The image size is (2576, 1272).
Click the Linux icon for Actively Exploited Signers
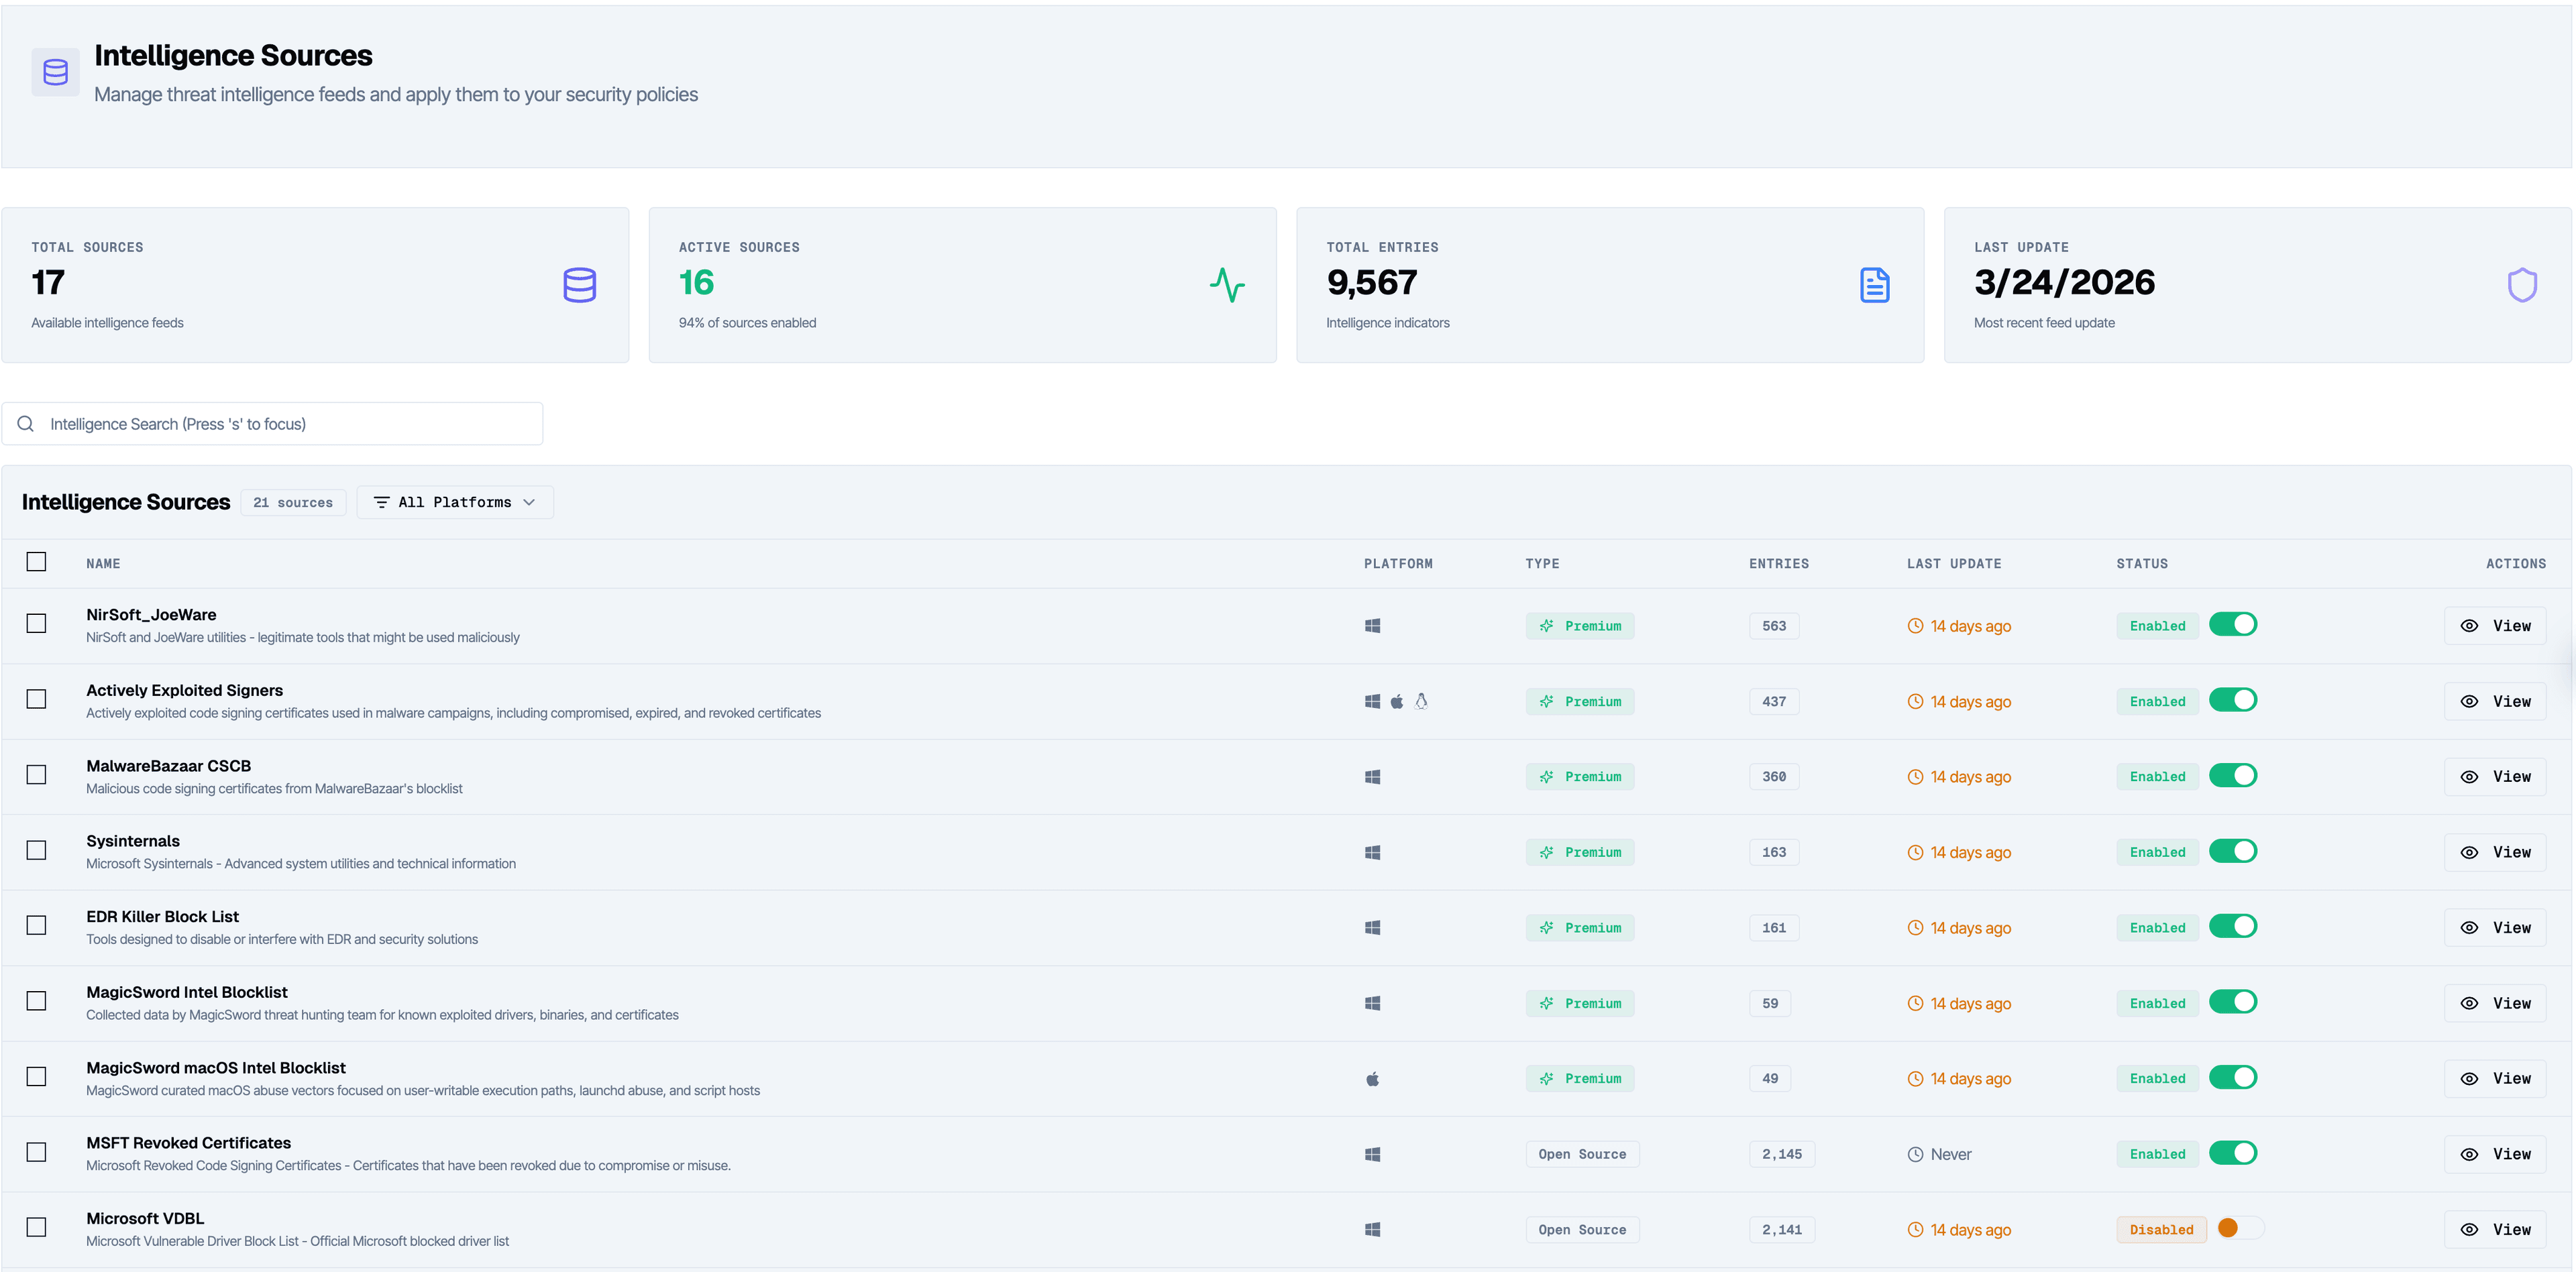click(1421, 701)
